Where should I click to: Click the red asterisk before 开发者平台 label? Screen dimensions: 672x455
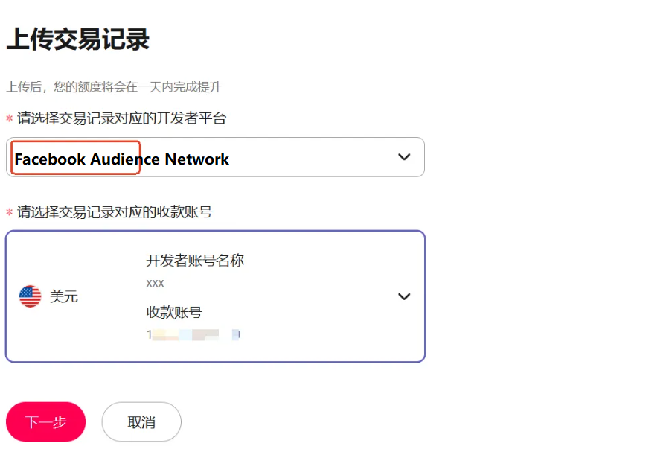[x=8, y=118]
